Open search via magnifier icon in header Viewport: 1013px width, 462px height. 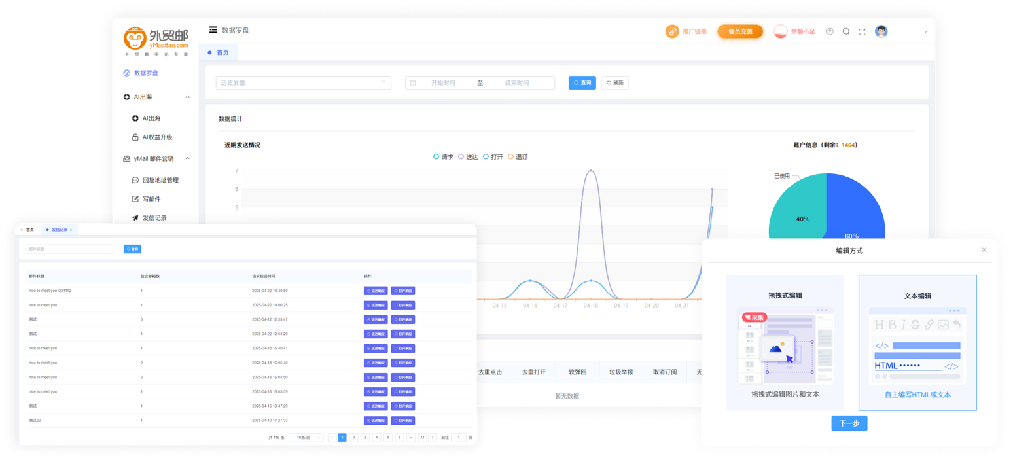pyautogui.click(x=845, y=31)
